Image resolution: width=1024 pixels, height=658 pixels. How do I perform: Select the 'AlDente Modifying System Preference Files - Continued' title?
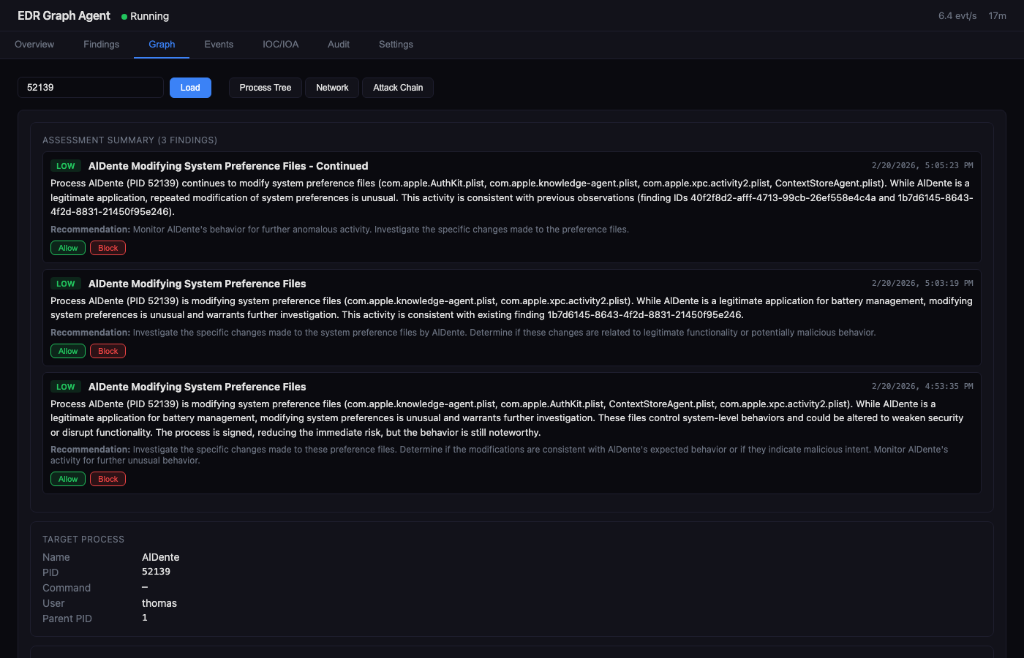[x=228, y=166]
